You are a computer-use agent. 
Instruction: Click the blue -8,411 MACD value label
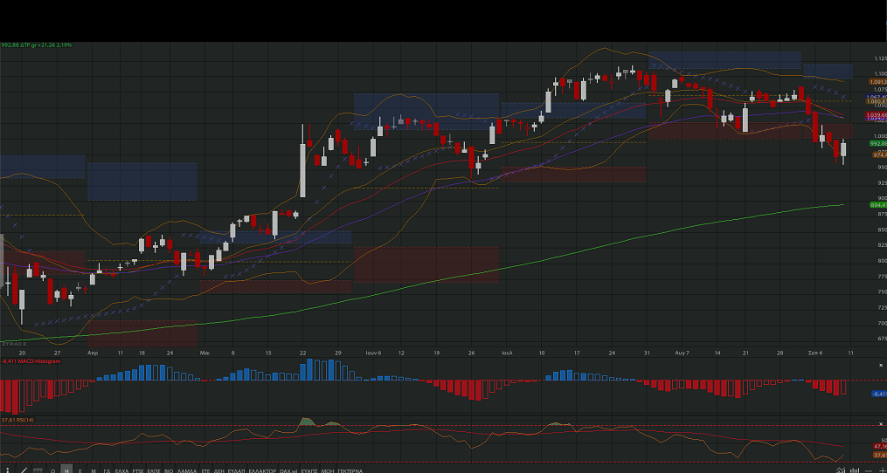(880, 394)
